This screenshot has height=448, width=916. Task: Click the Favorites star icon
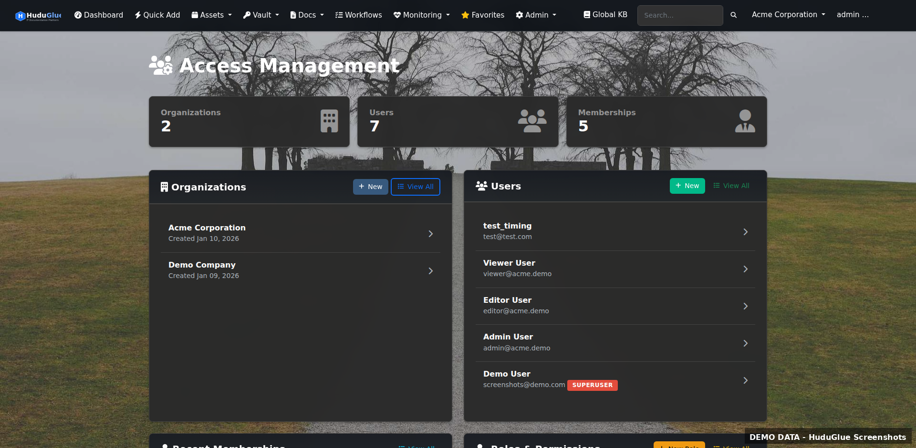[464, 15]
